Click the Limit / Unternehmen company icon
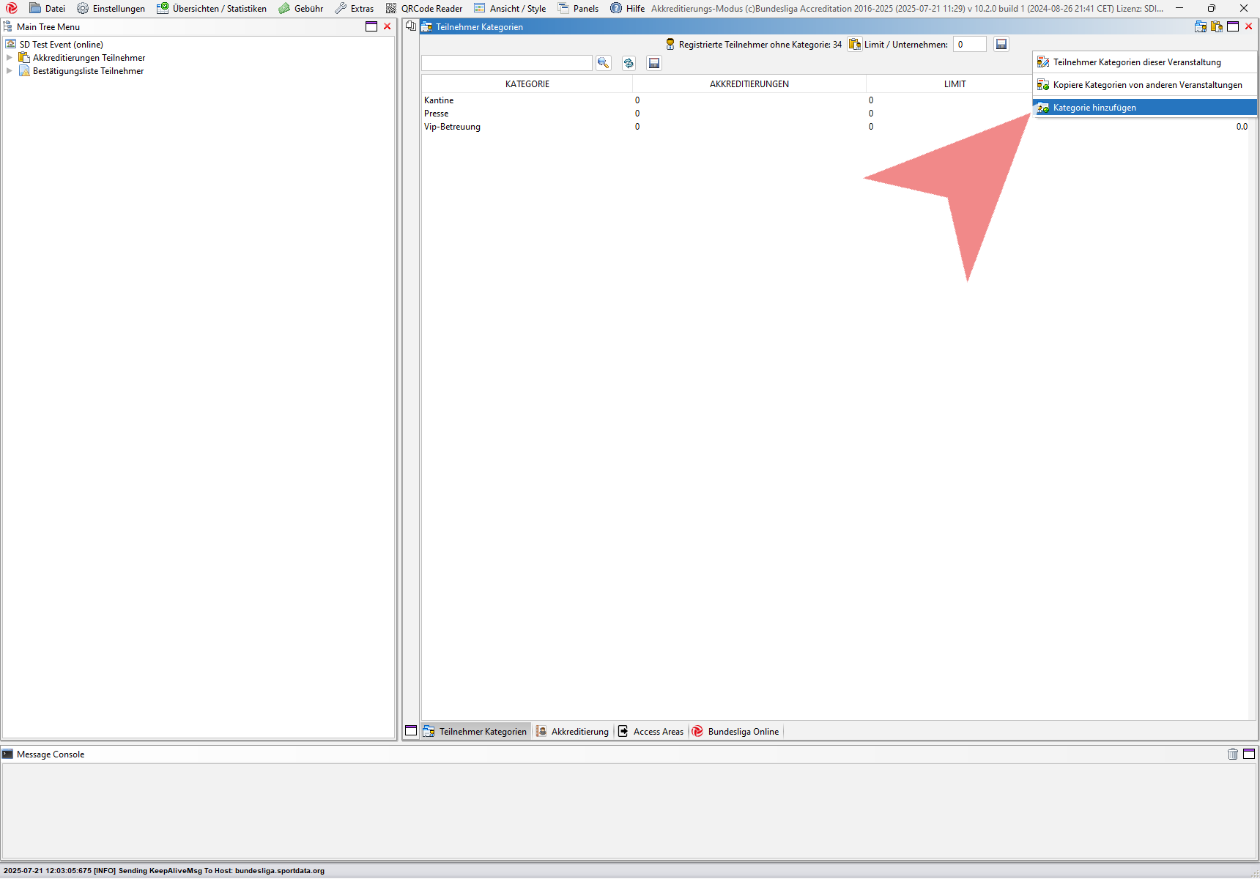The image size is (1260, 879). coord(855,44)
